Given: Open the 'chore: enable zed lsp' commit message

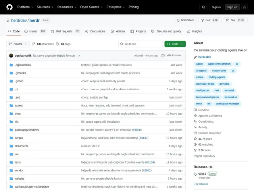Looking at the screenshot, I should (x=94, y=97).
